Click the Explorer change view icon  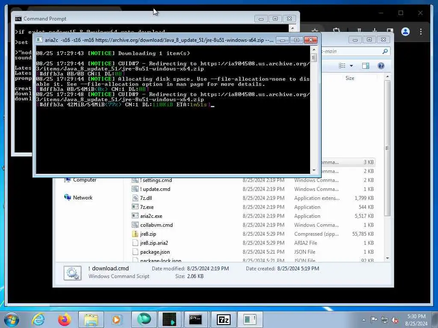(x=342, y=66)
